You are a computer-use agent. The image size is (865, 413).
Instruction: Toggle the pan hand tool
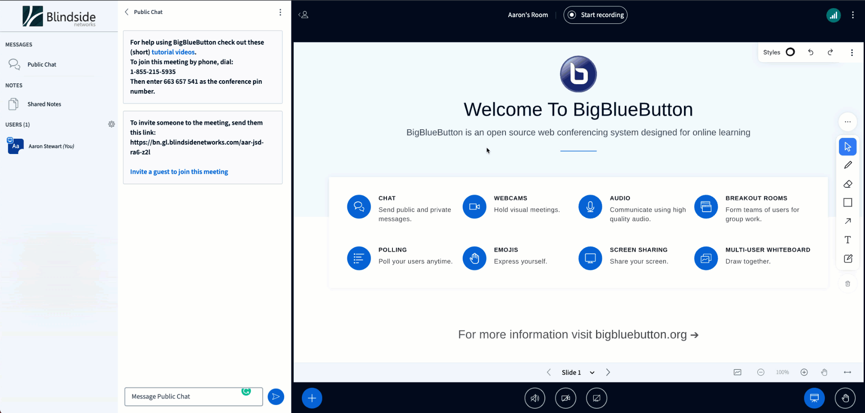[824, 372]
